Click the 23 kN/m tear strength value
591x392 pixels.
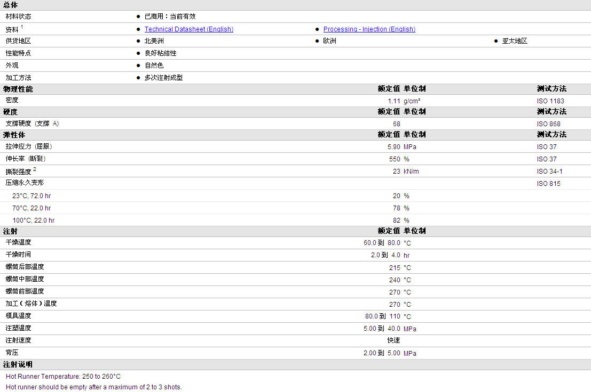[x=406, y=171]
